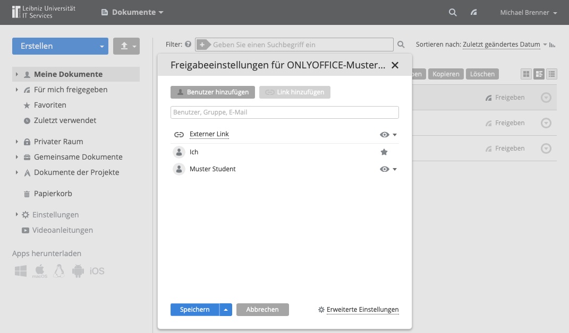This screenshot has height=333, width=569.
Task: Switch to thumbnail grid view
Action: tap(526, 74)
